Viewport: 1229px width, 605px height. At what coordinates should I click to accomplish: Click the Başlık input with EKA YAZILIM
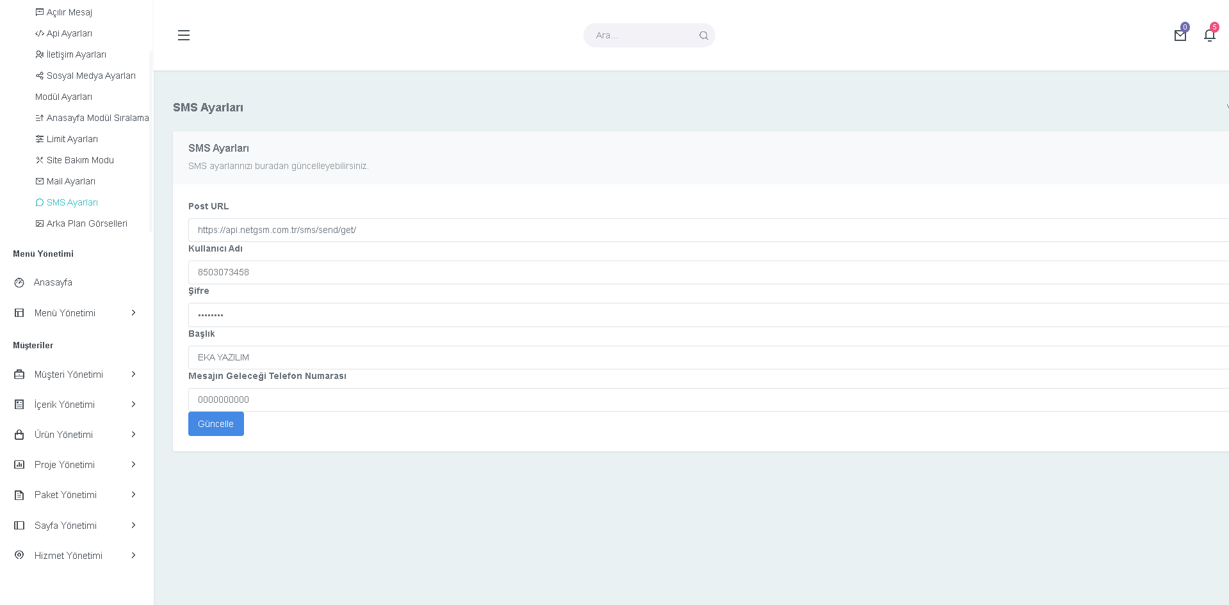(x=708, y=357)
